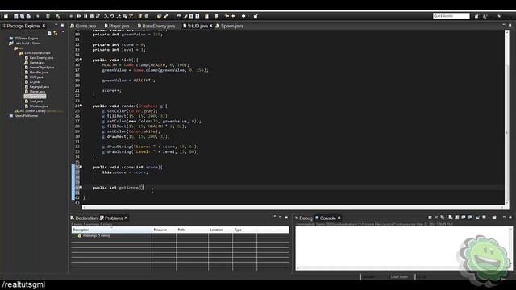The image size is (516, 290).
Task: Collapse the getScore() method fold marker
Action: [x=81, y=187]
